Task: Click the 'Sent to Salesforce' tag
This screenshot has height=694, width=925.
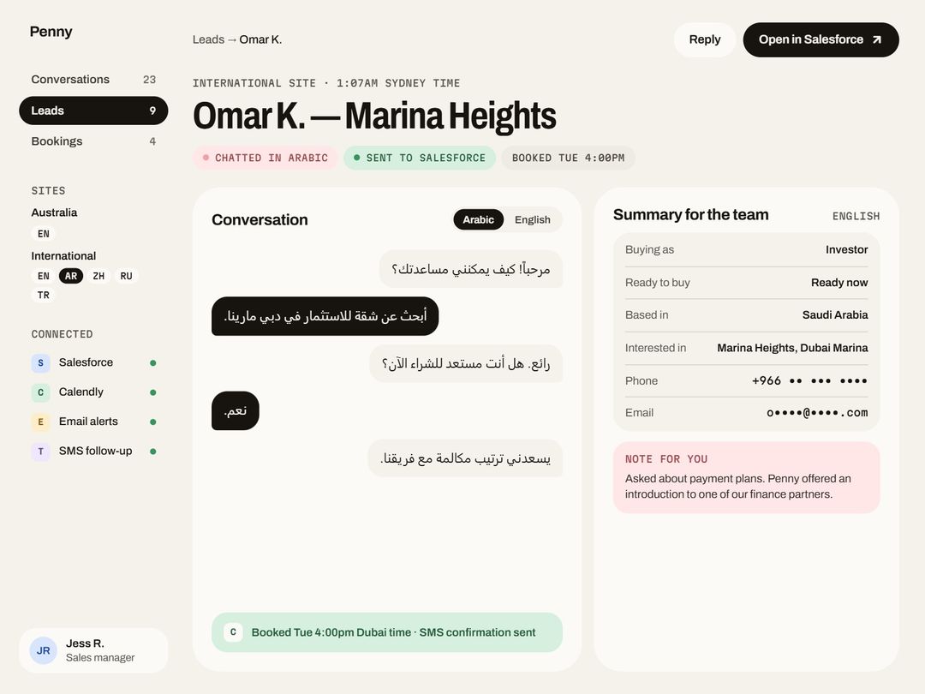Action: [420, 158]
